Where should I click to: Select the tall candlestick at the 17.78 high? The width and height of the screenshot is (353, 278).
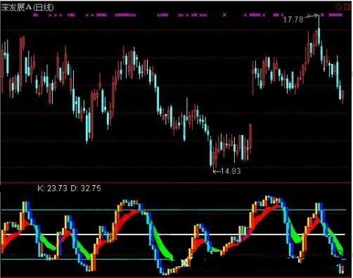(319, 30)
